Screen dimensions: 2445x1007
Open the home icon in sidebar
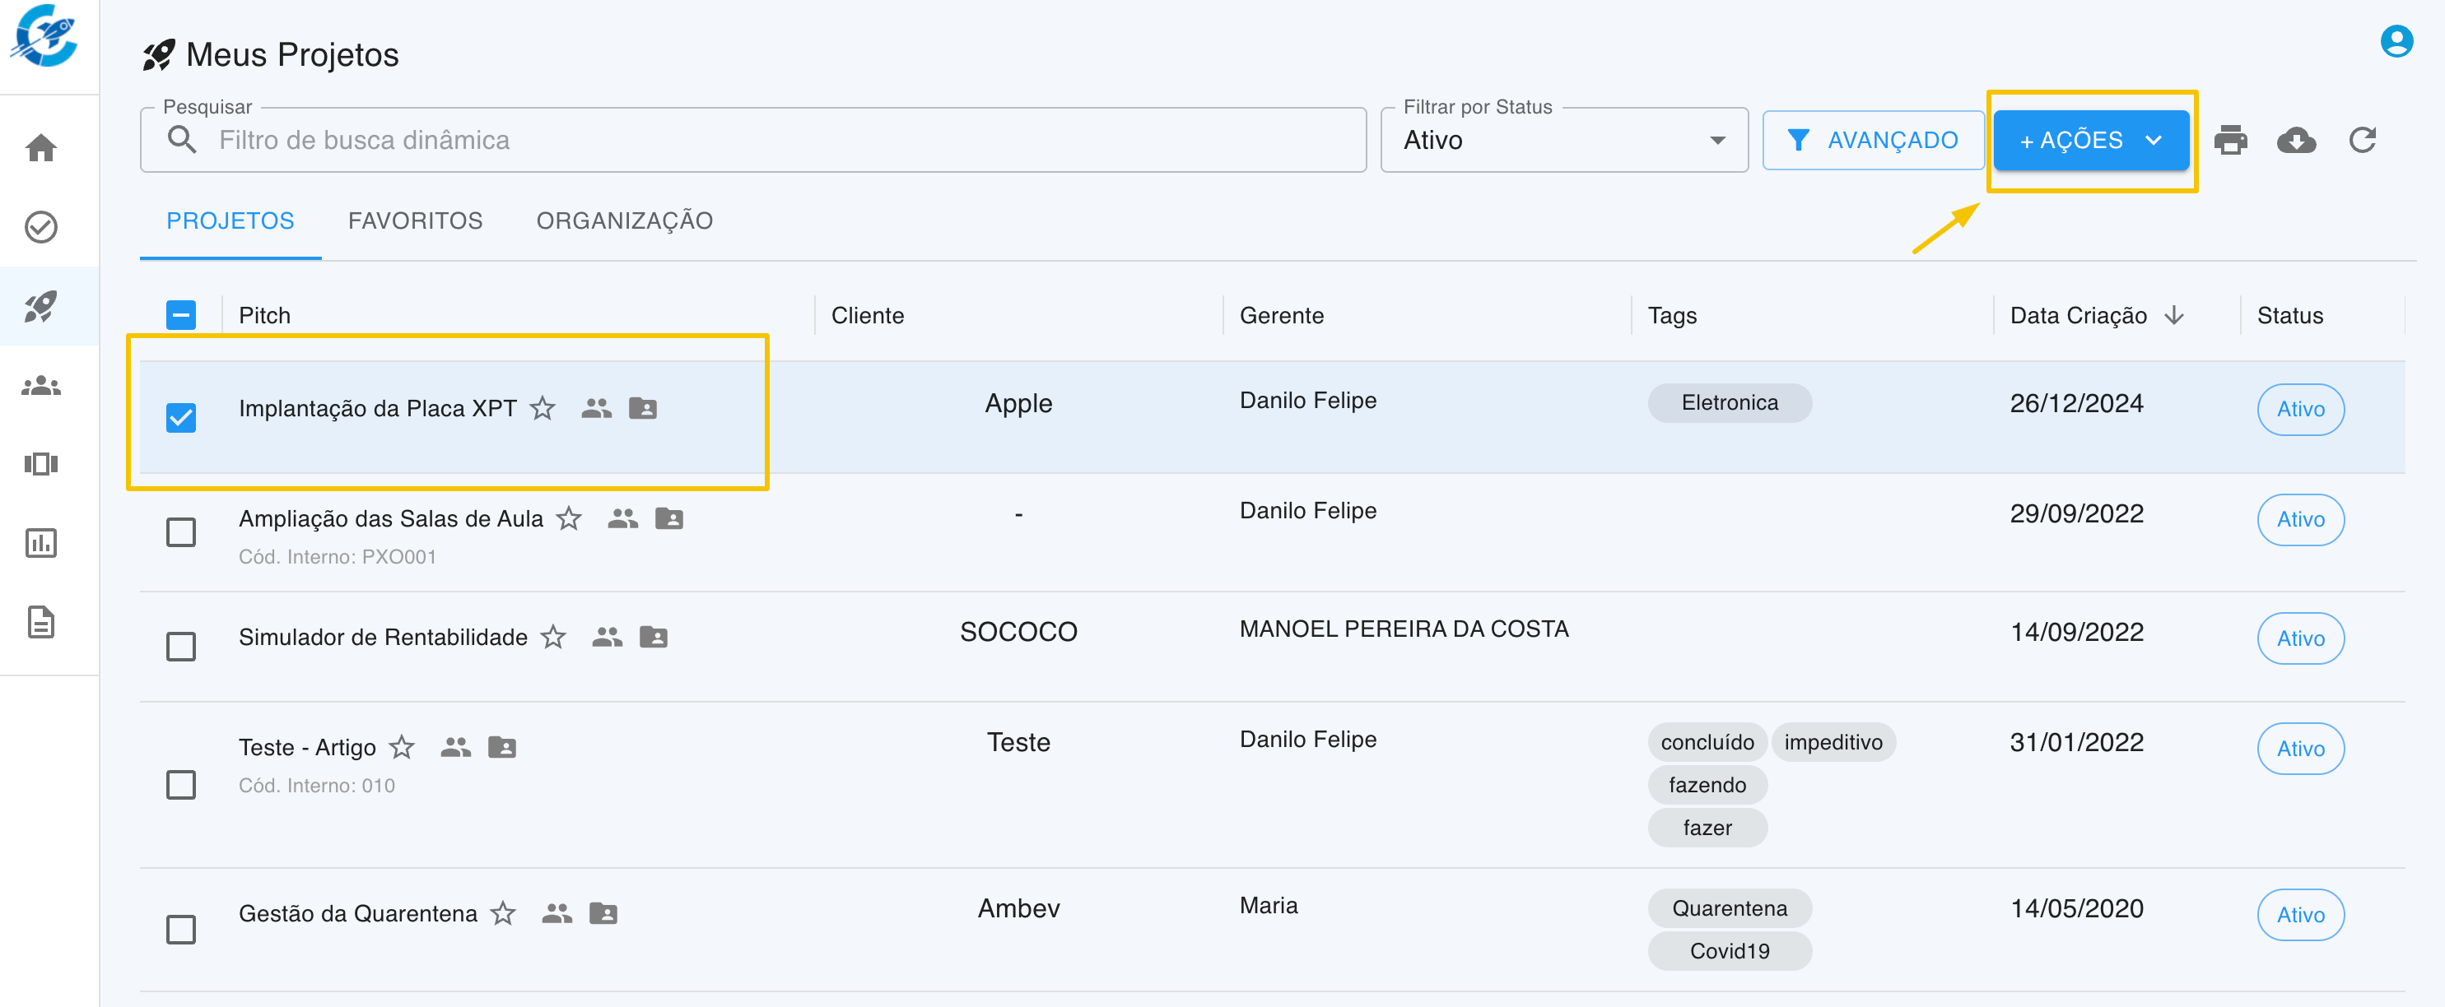41,148
